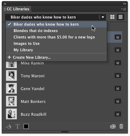Open the library dropdown arrow
This screenshot has height=136, width=130.
pyautogui.click(x=103, y=17)
